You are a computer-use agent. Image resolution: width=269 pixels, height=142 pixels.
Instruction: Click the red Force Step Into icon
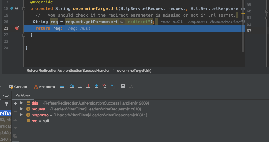point(88,86)
